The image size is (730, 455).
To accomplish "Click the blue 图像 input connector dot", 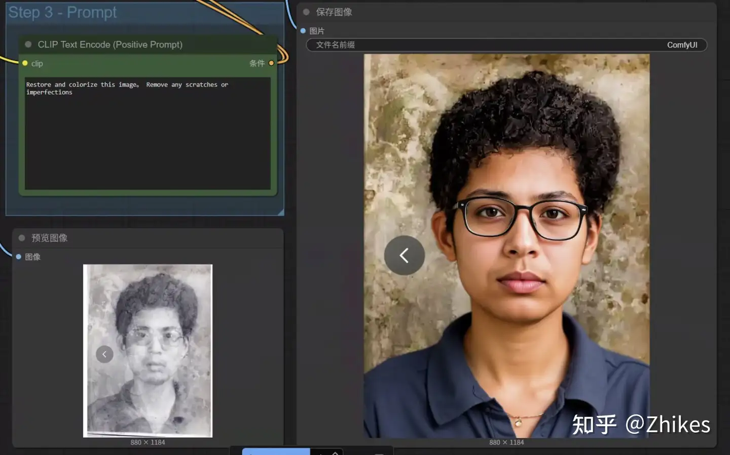I will pyautogui.click(x=19, y=257).
